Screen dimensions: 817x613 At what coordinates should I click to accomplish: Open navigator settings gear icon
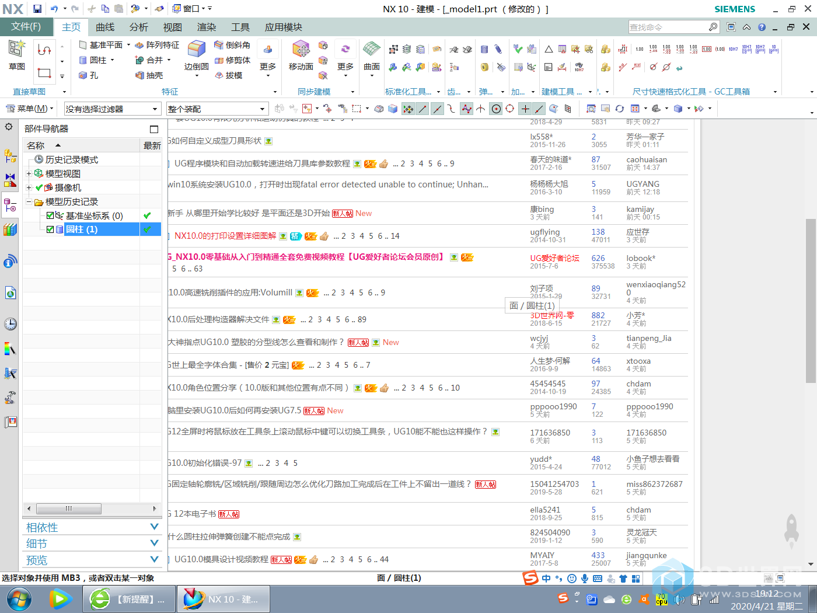click(9, 127)
